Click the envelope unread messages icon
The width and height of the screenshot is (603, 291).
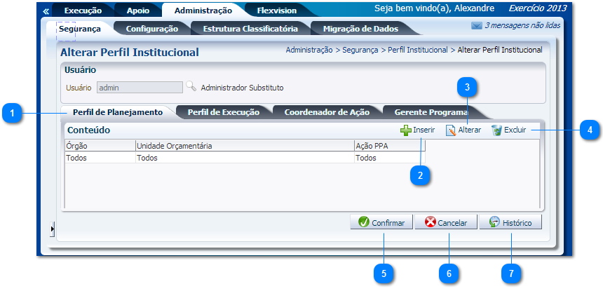click(477, 26)
